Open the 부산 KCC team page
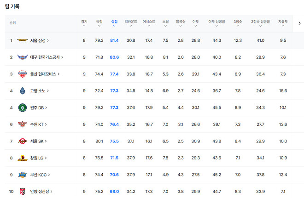The height and width of the screenshot is (198, 304). [40, 175]
